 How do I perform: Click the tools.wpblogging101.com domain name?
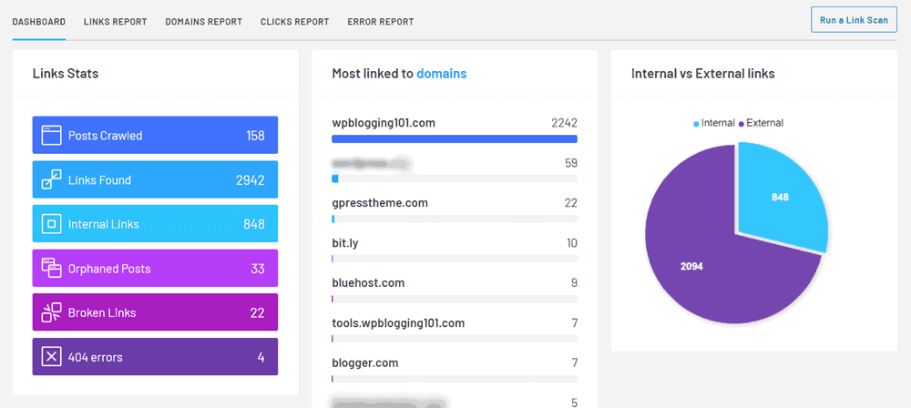(x=399, y=323)
